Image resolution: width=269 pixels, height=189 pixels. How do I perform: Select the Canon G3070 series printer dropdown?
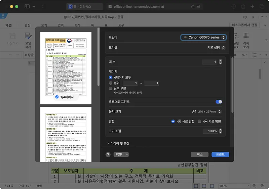[203, 37]
